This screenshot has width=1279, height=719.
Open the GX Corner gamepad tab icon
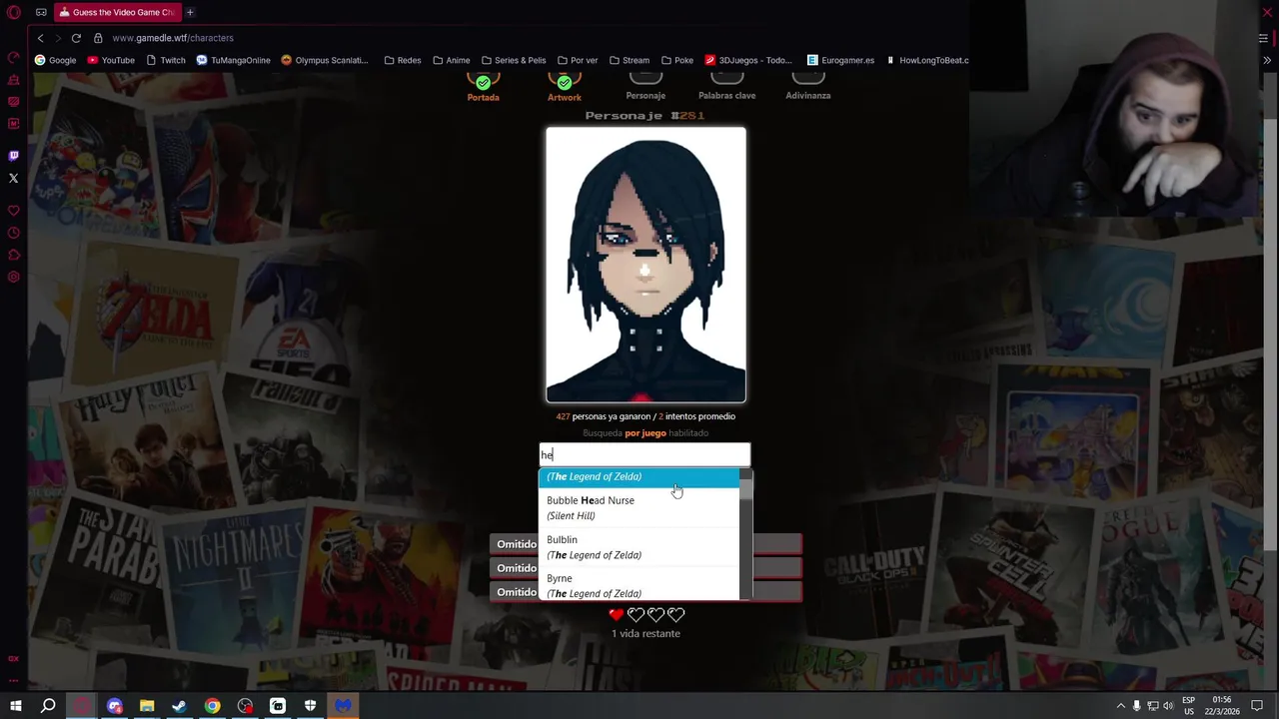(41, 12)
